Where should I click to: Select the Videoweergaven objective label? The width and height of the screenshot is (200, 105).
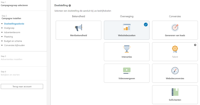pyautogui.click(x=127, y=78)
